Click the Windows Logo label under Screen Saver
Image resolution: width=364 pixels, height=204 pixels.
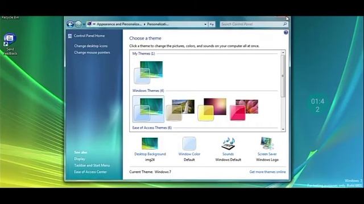tap(267, 160)
